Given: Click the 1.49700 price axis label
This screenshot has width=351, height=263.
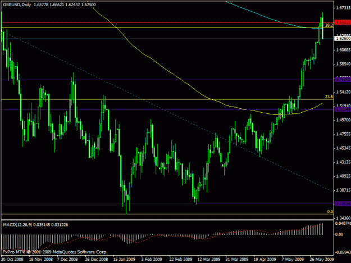Looking at the screenshot, I should (343, 120).
